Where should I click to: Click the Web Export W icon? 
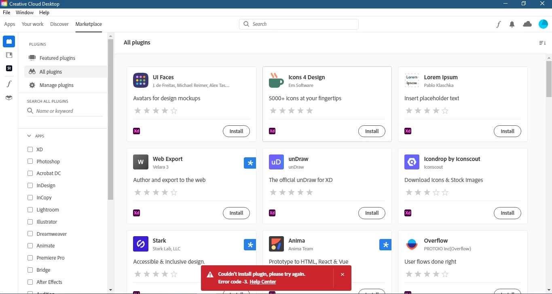point(141,162)
